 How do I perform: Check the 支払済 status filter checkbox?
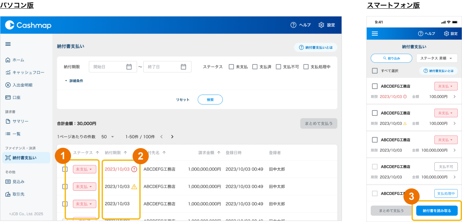pyautogui.click(x=255, y=67)
